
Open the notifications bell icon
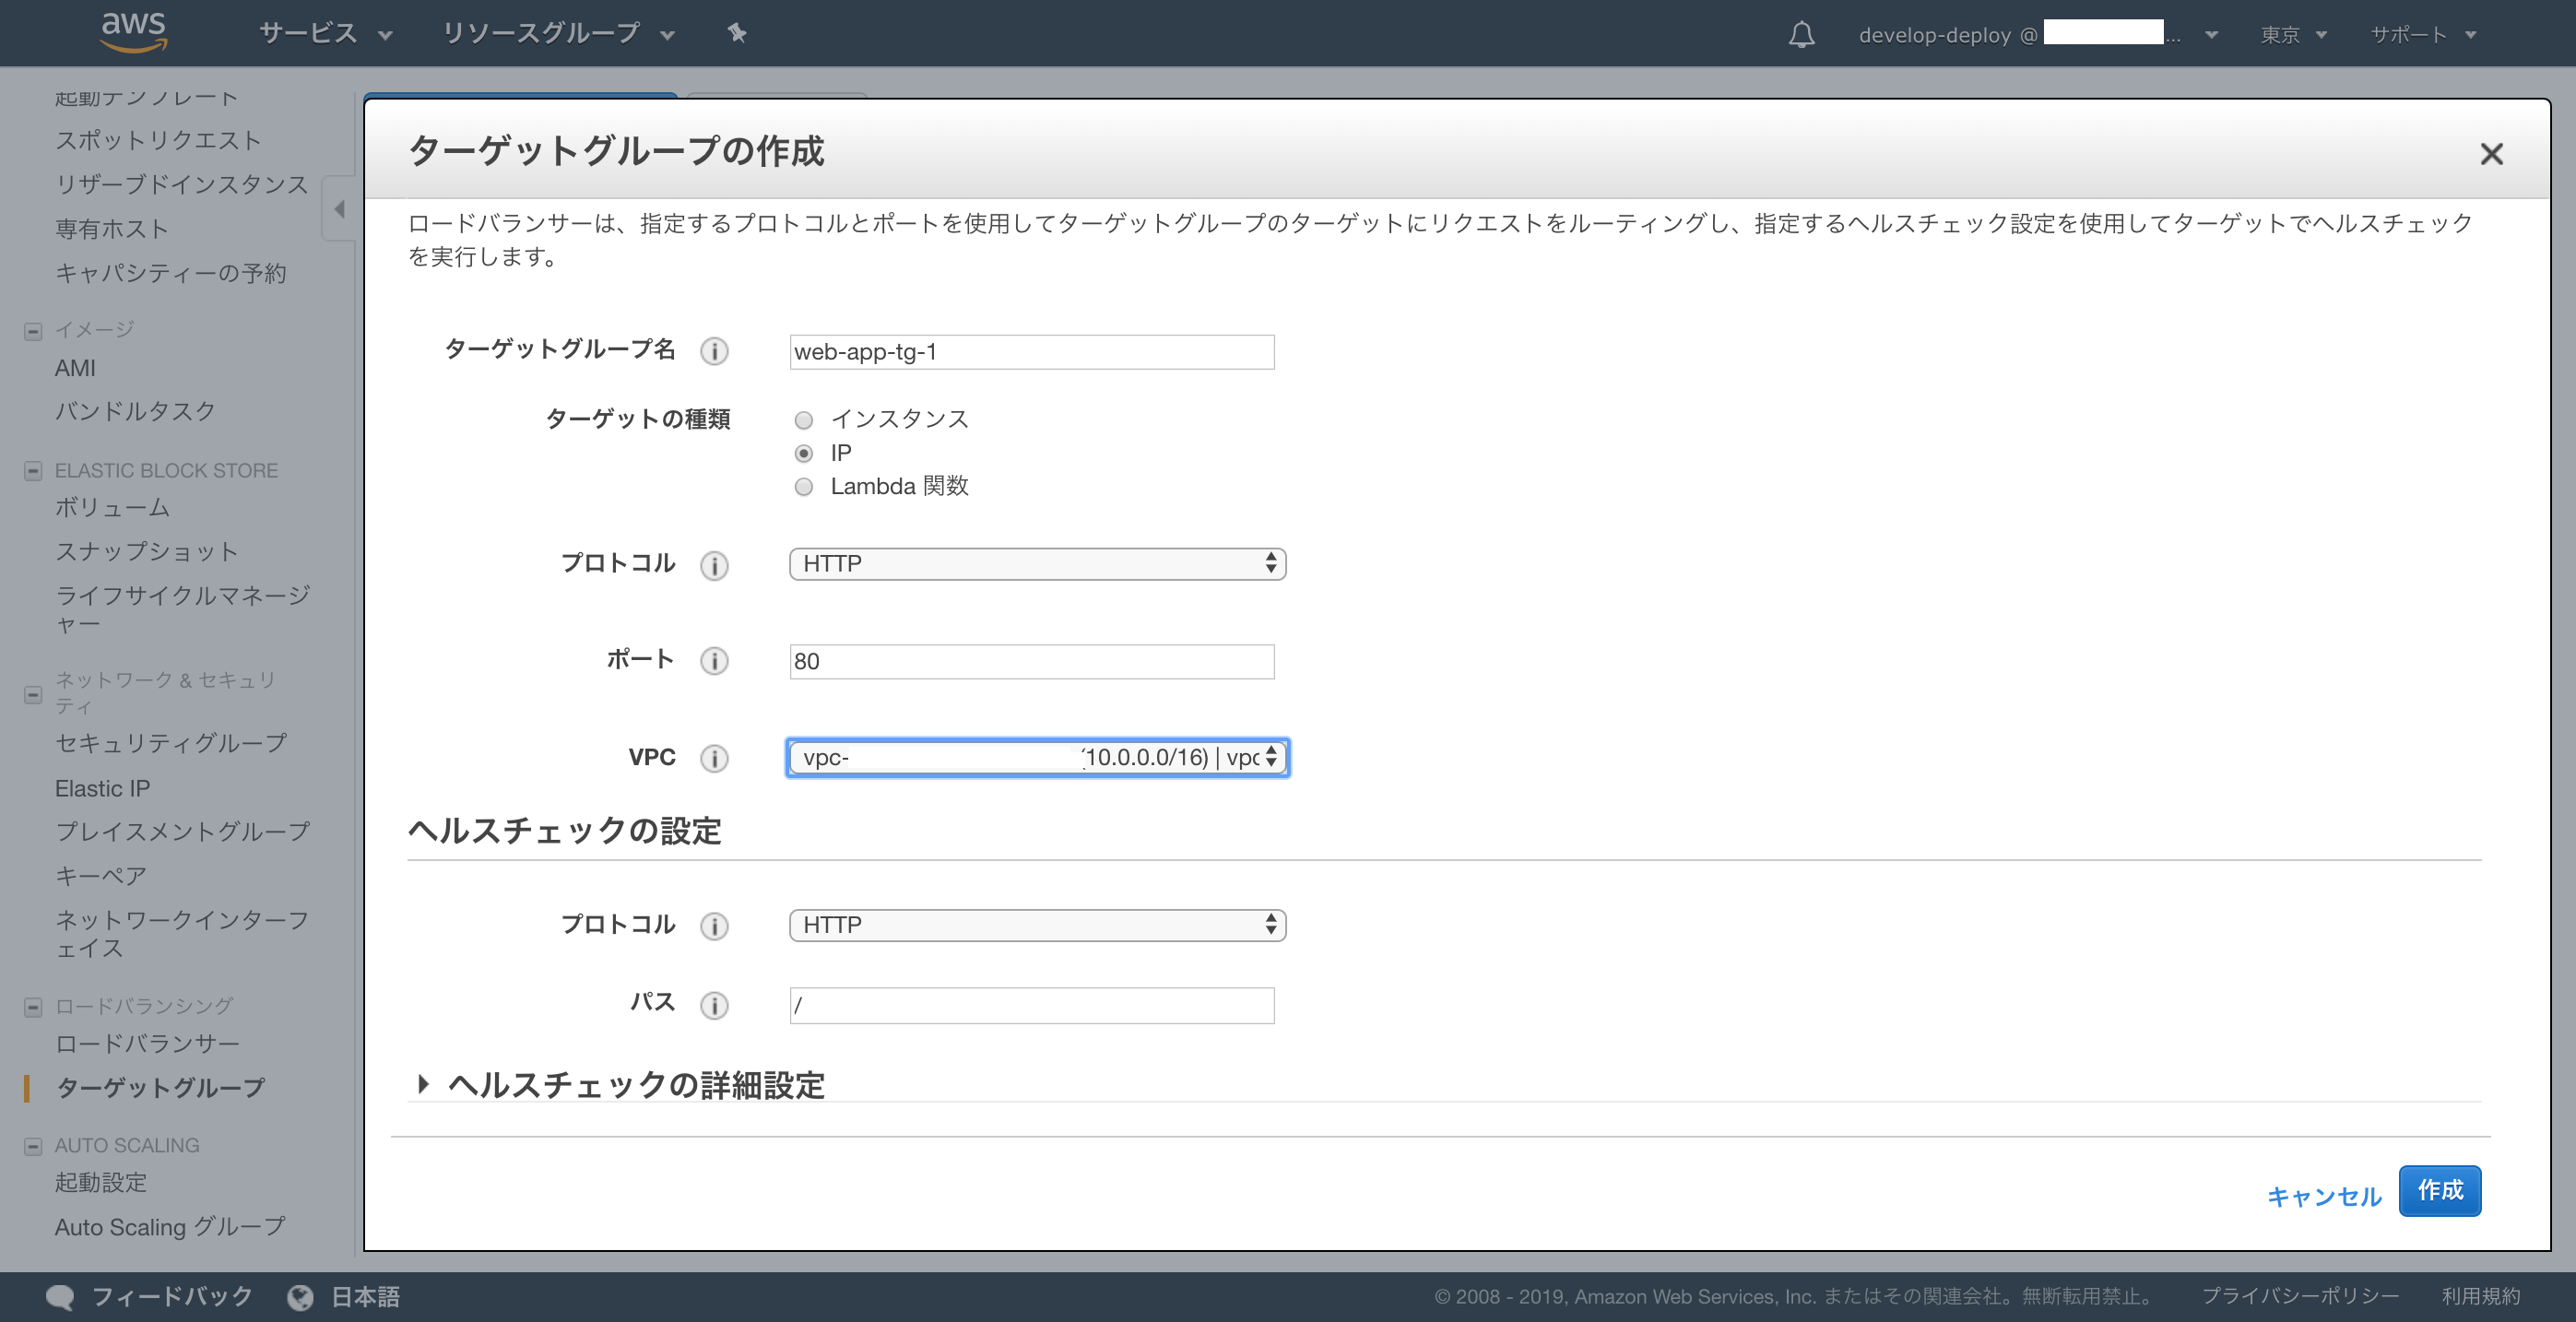point(1801,35)
